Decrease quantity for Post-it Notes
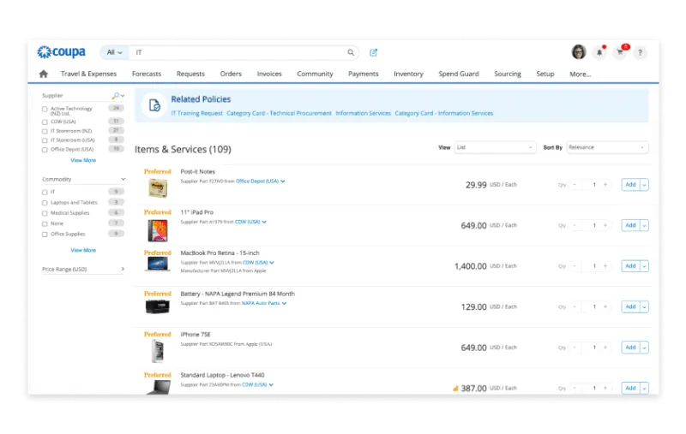This screenshot has width=686, height=434. coord(575,185)
